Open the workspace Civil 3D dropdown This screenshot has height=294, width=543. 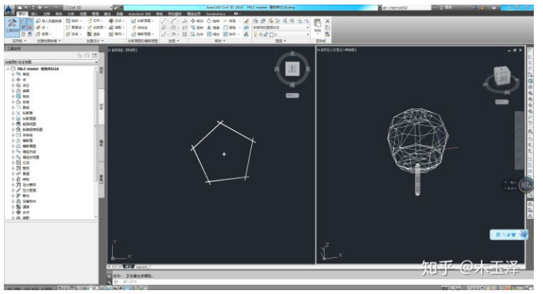point(88,7)
